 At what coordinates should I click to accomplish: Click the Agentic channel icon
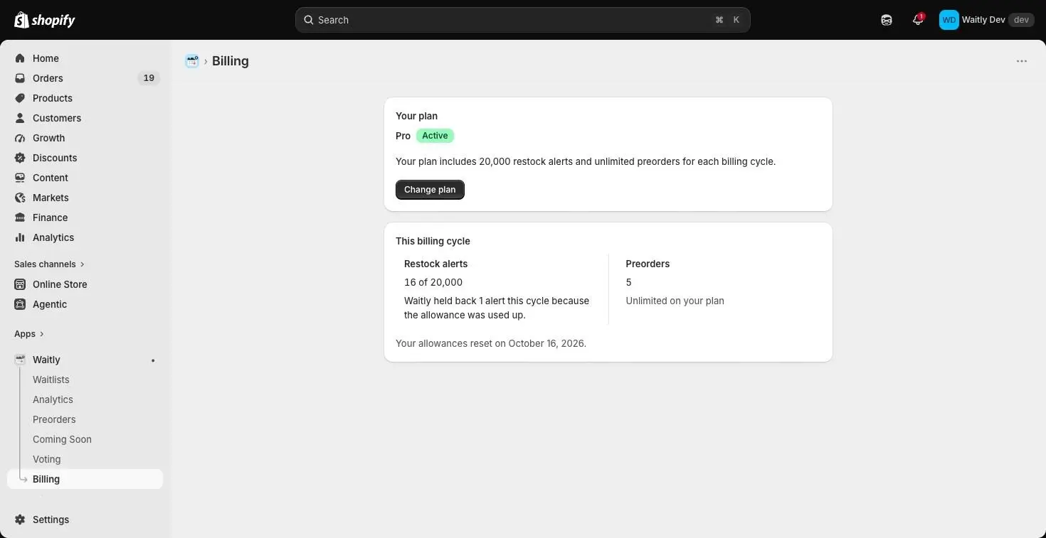pos(20,304)
